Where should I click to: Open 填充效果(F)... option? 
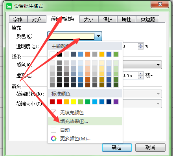[x=85, y=121]
